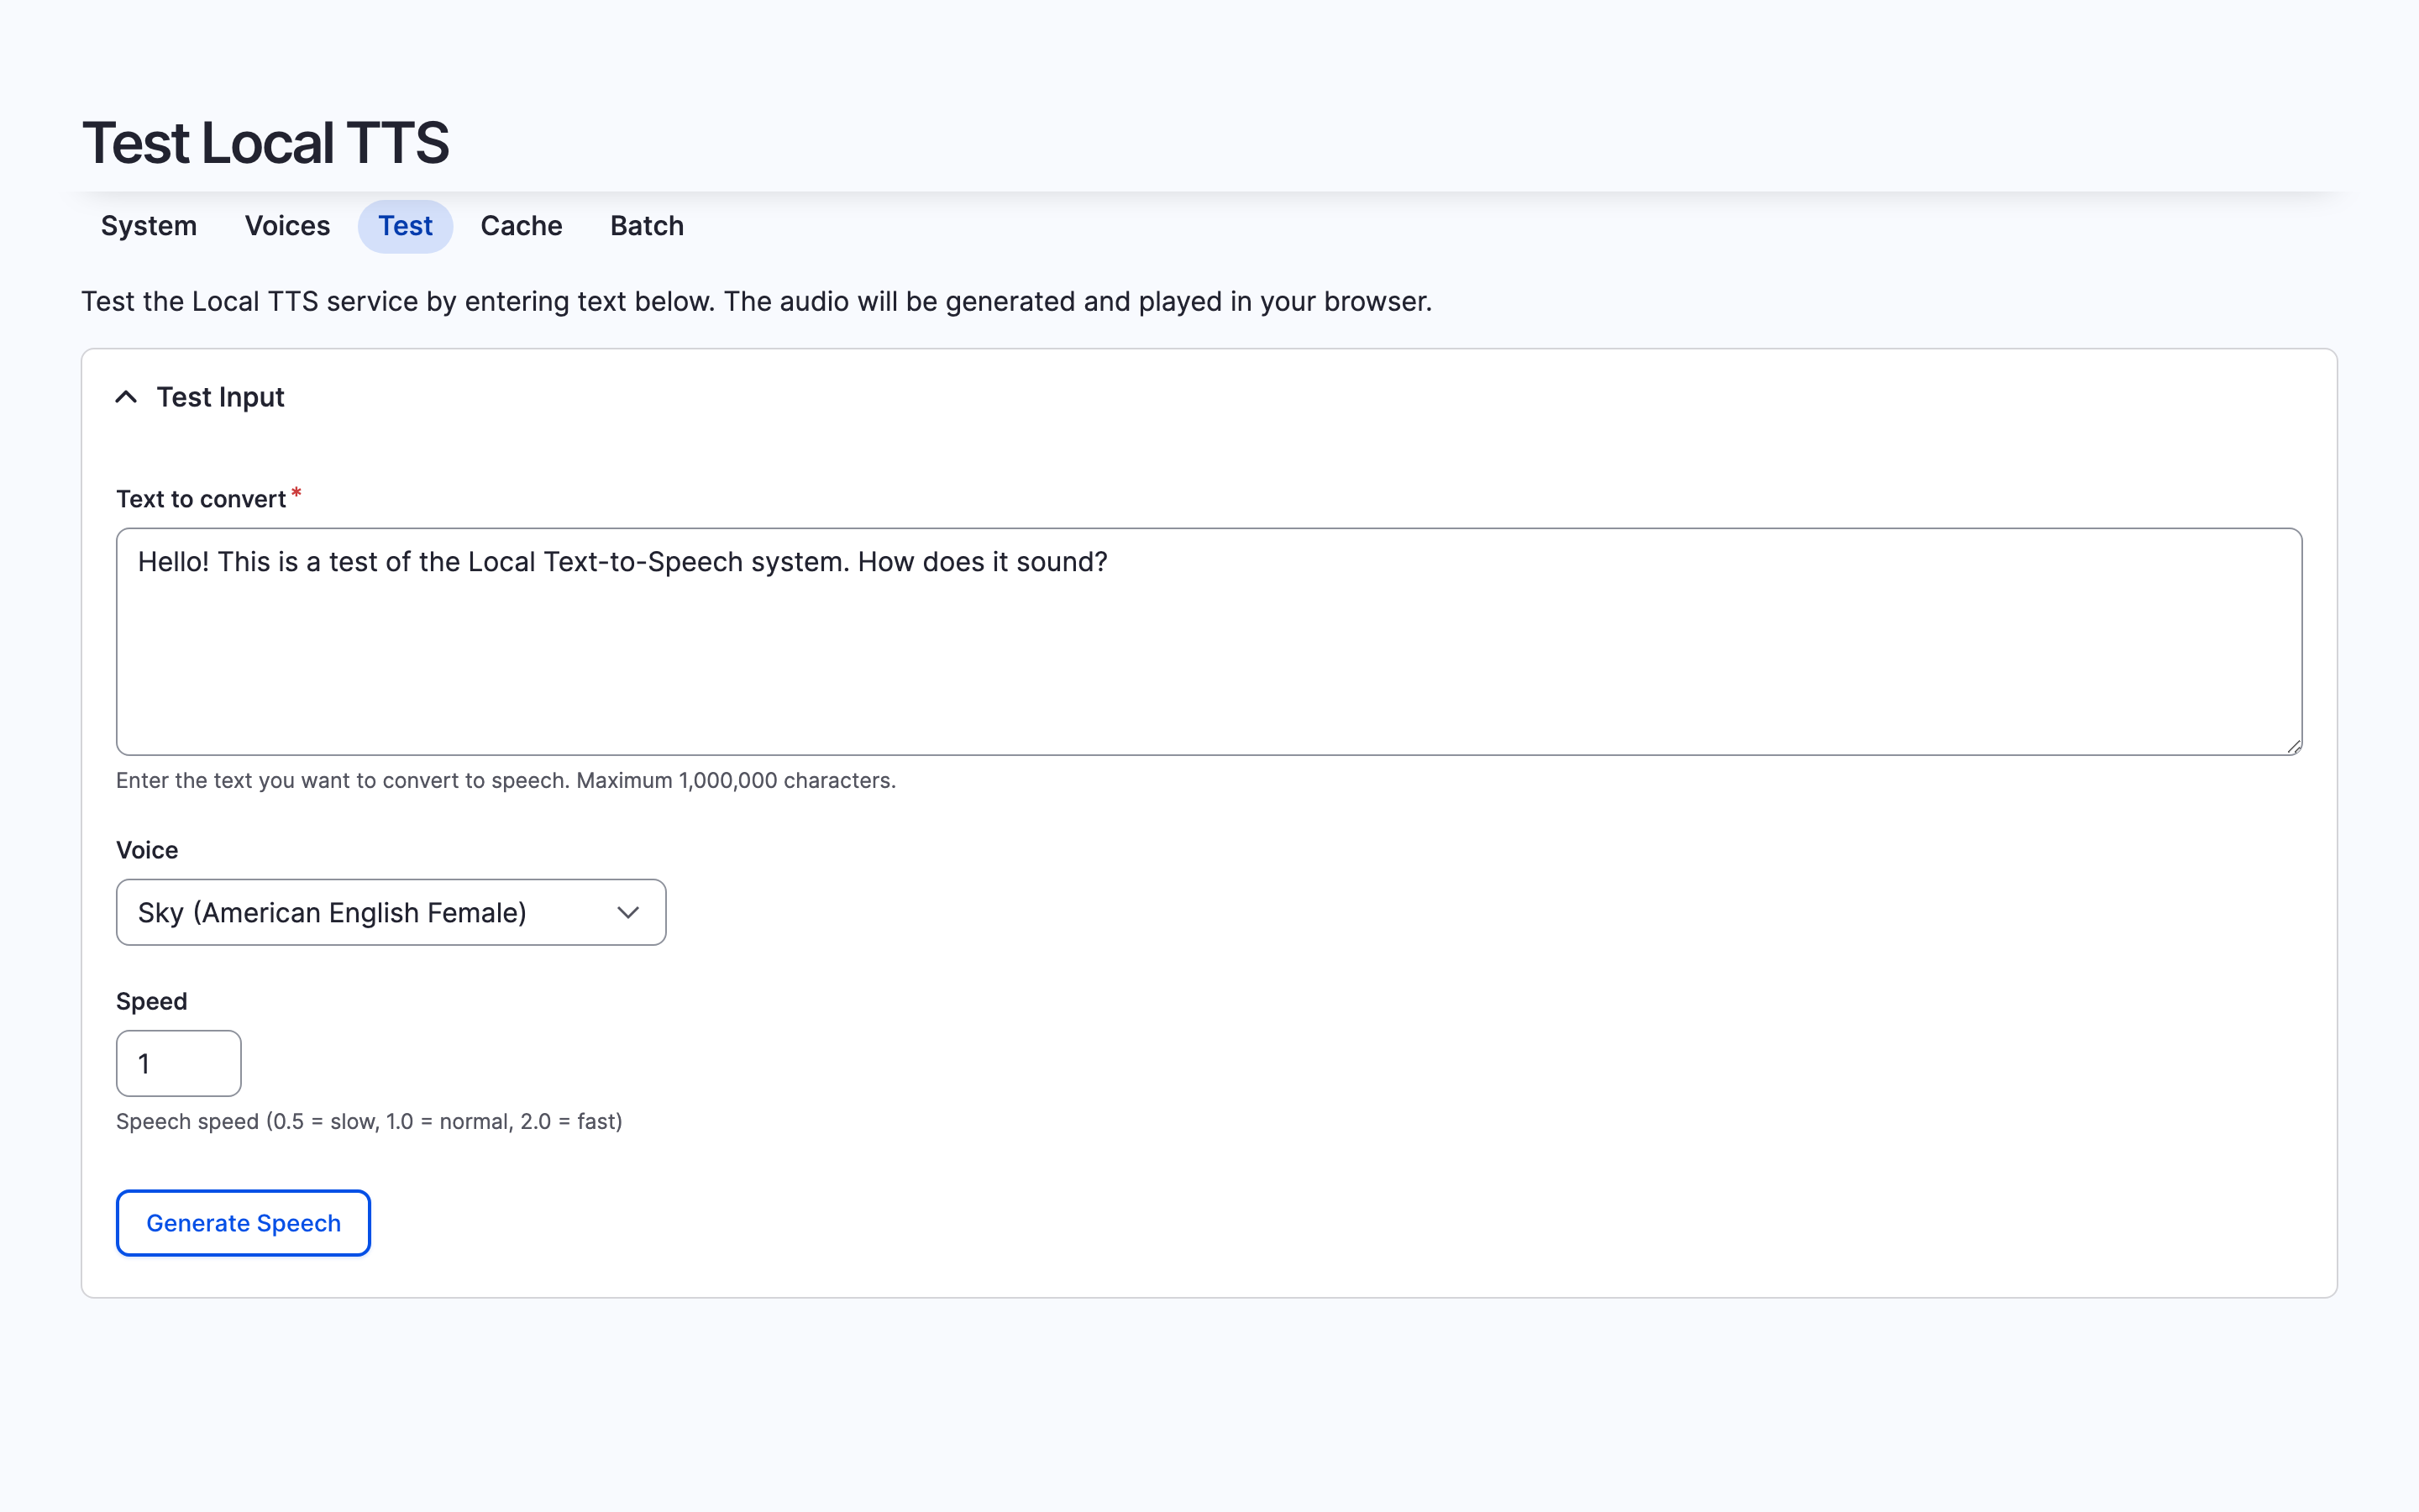Click the Test Local TTS heading
The image size is (2419, 1512).
[266, 142]
